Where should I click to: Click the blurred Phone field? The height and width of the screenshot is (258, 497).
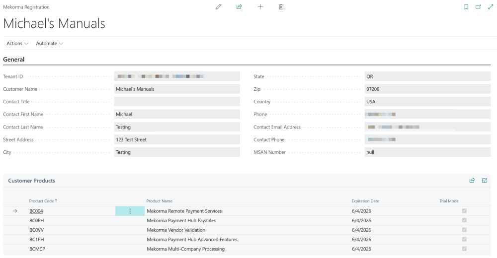click(x=427, y=114)
